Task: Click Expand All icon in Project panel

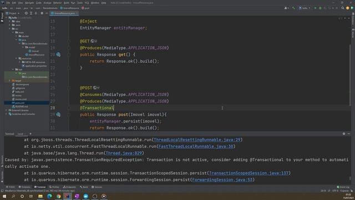Action: [31, 13]
